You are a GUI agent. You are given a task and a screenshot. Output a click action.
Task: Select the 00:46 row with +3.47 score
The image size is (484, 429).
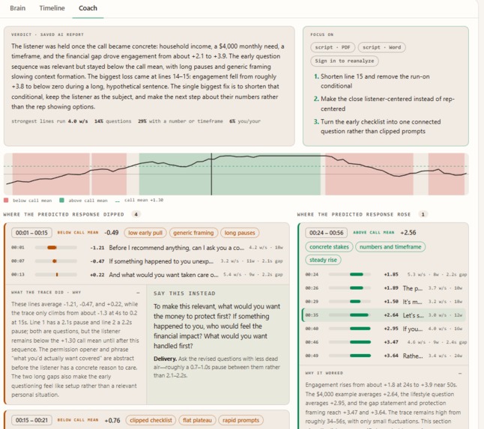385,341
